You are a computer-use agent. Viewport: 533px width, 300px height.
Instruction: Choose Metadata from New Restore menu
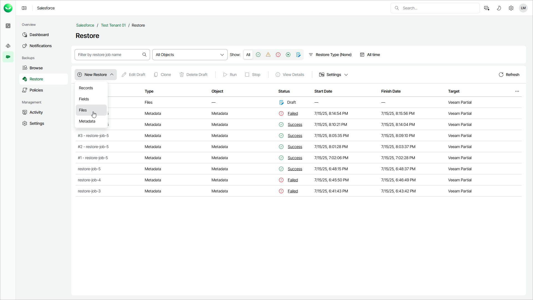coord(87,121)
